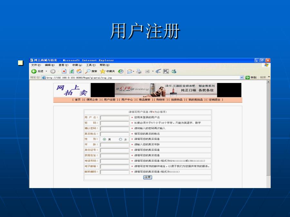Expand the Back button history arrow
Viewport: 290px width, 217px height.
coord(46,71)
